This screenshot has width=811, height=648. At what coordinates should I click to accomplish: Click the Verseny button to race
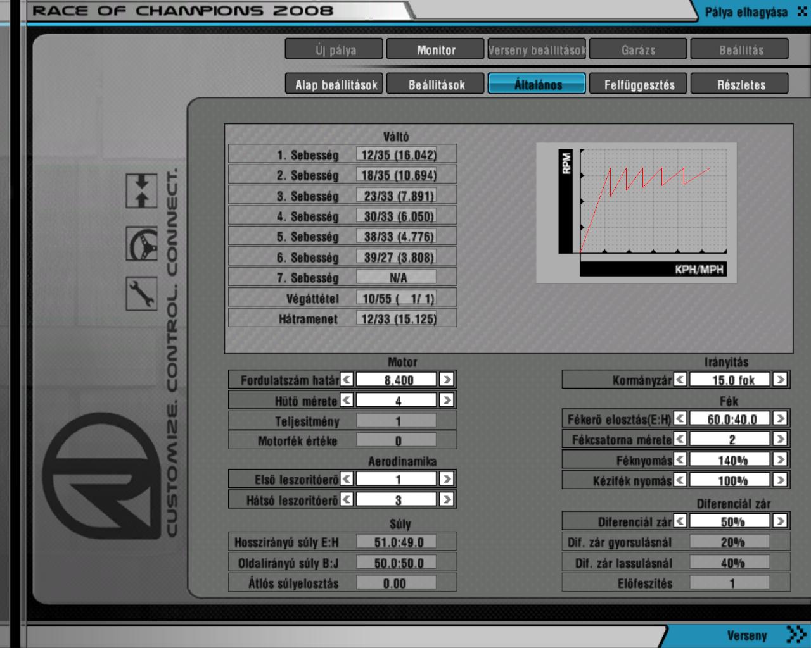746,635
